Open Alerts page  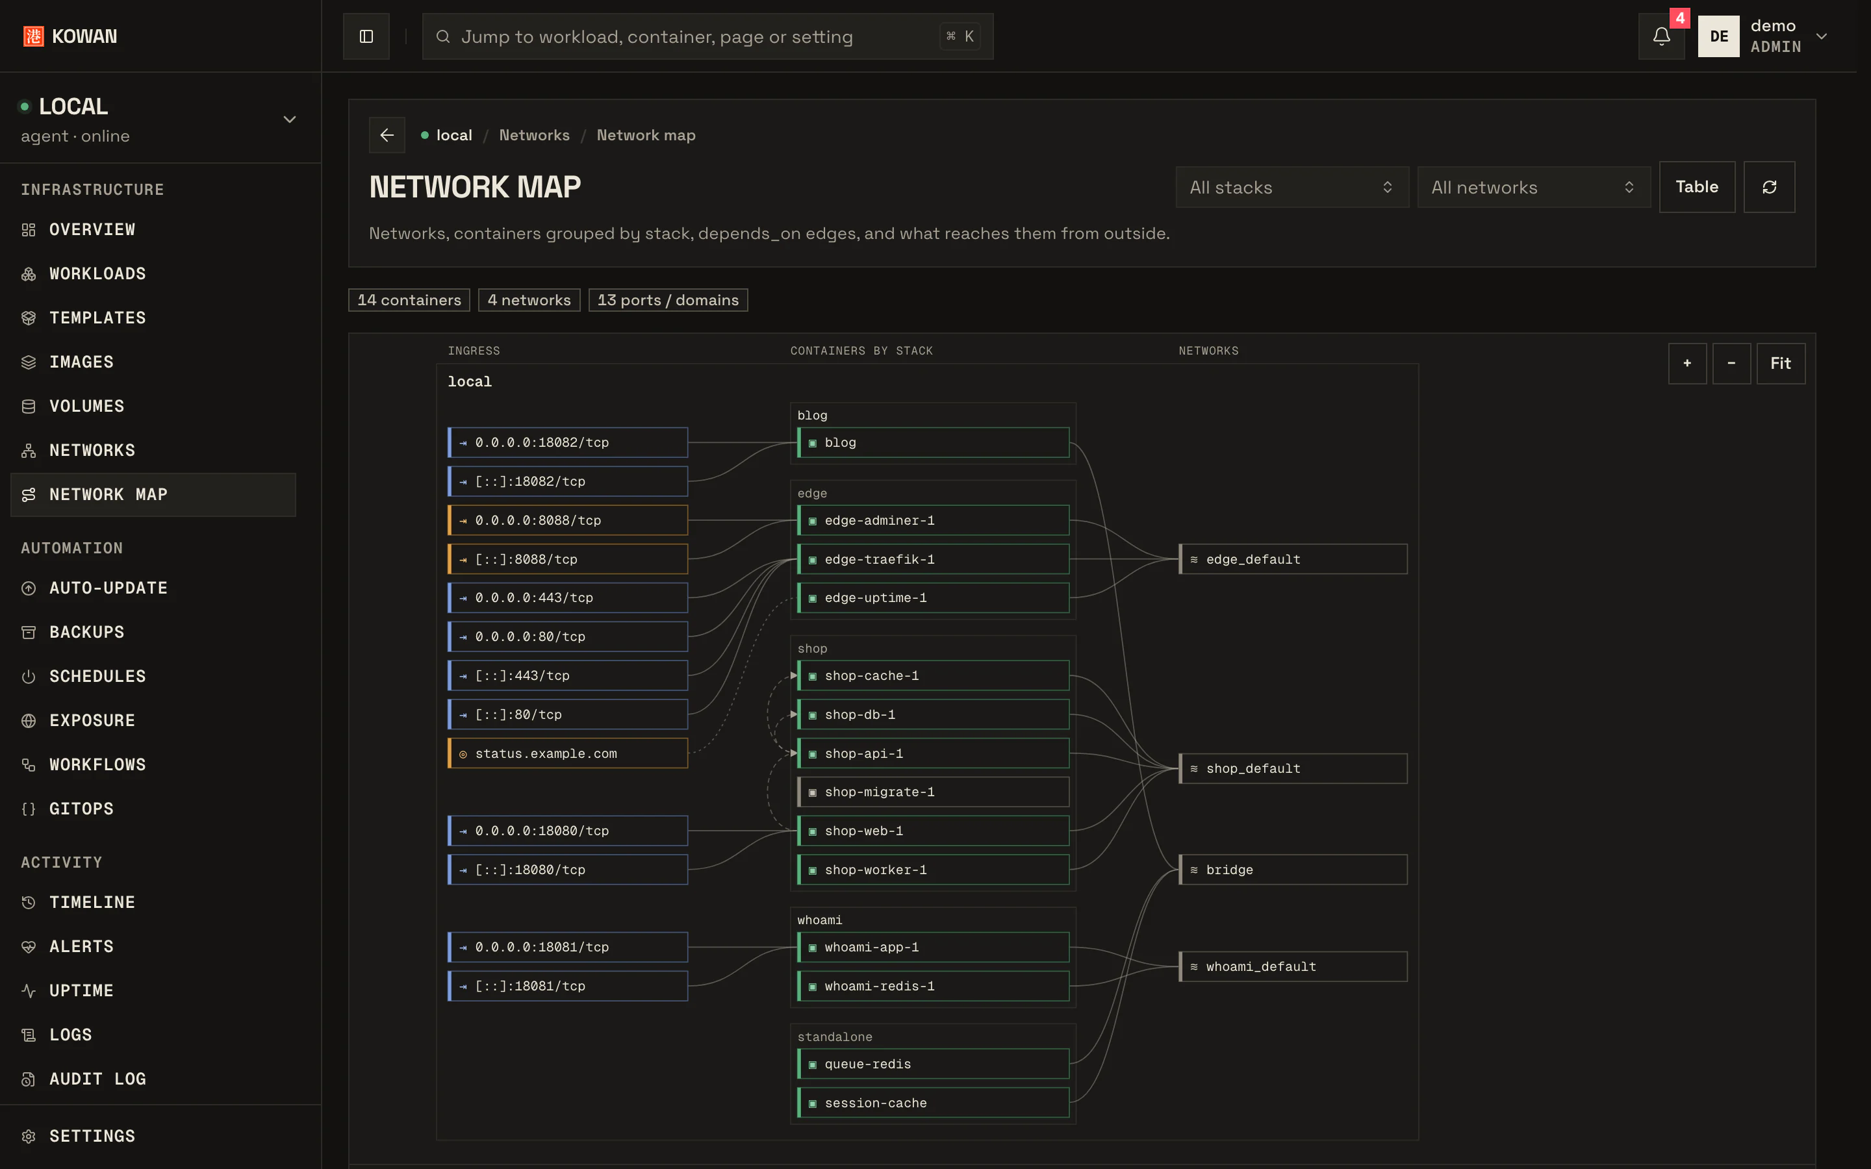click(x=153, y=946)
